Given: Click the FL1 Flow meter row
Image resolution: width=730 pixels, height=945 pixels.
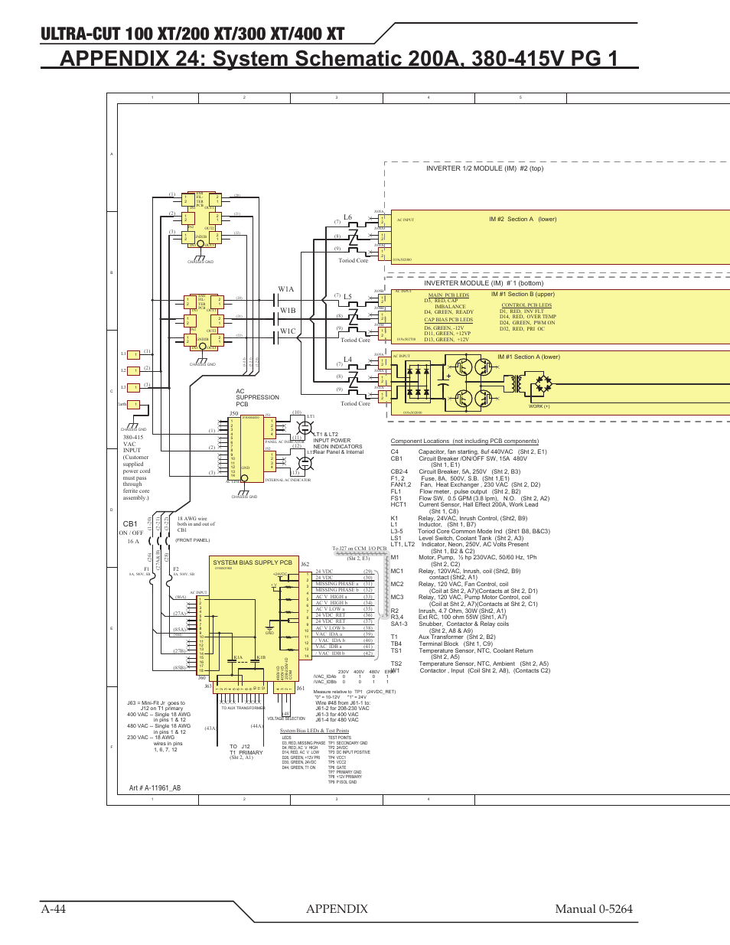Looking at the screenshot, I should tap(456, 492).
